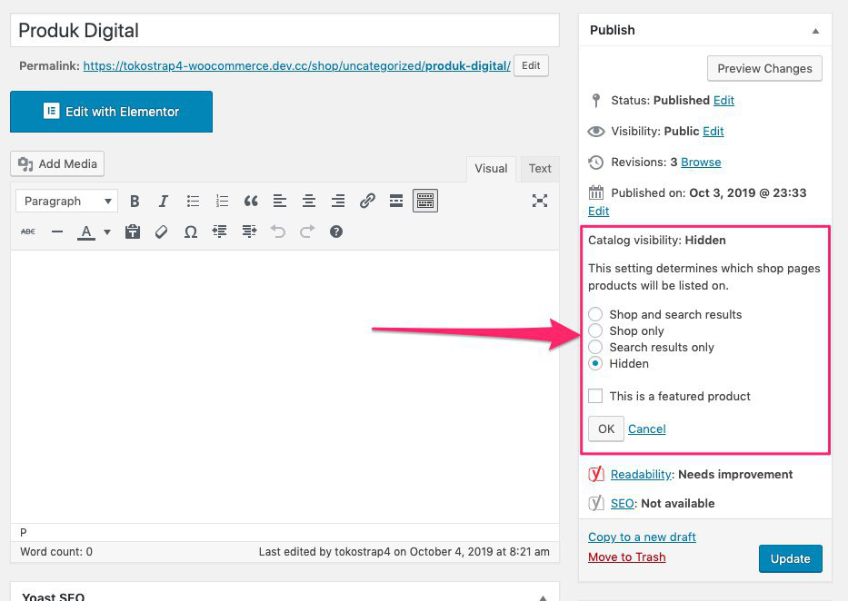Toggle the toolbar kitchen sink
This screenshot has height=601, width=848.
(425, 201)
